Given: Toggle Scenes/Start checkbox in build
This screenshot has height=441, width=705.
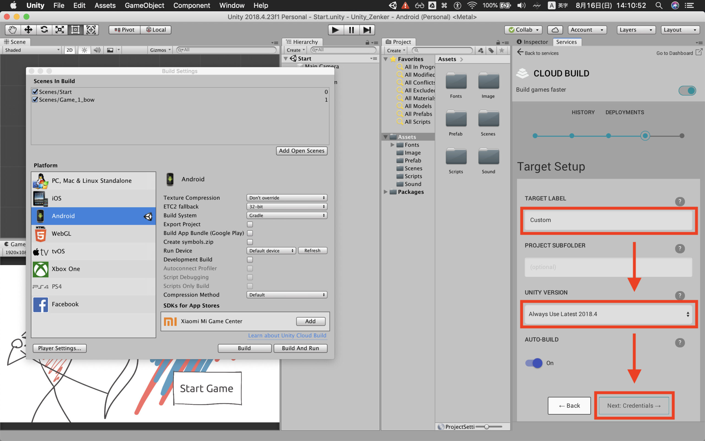Looking at the screenshot, I should [35, 92].
